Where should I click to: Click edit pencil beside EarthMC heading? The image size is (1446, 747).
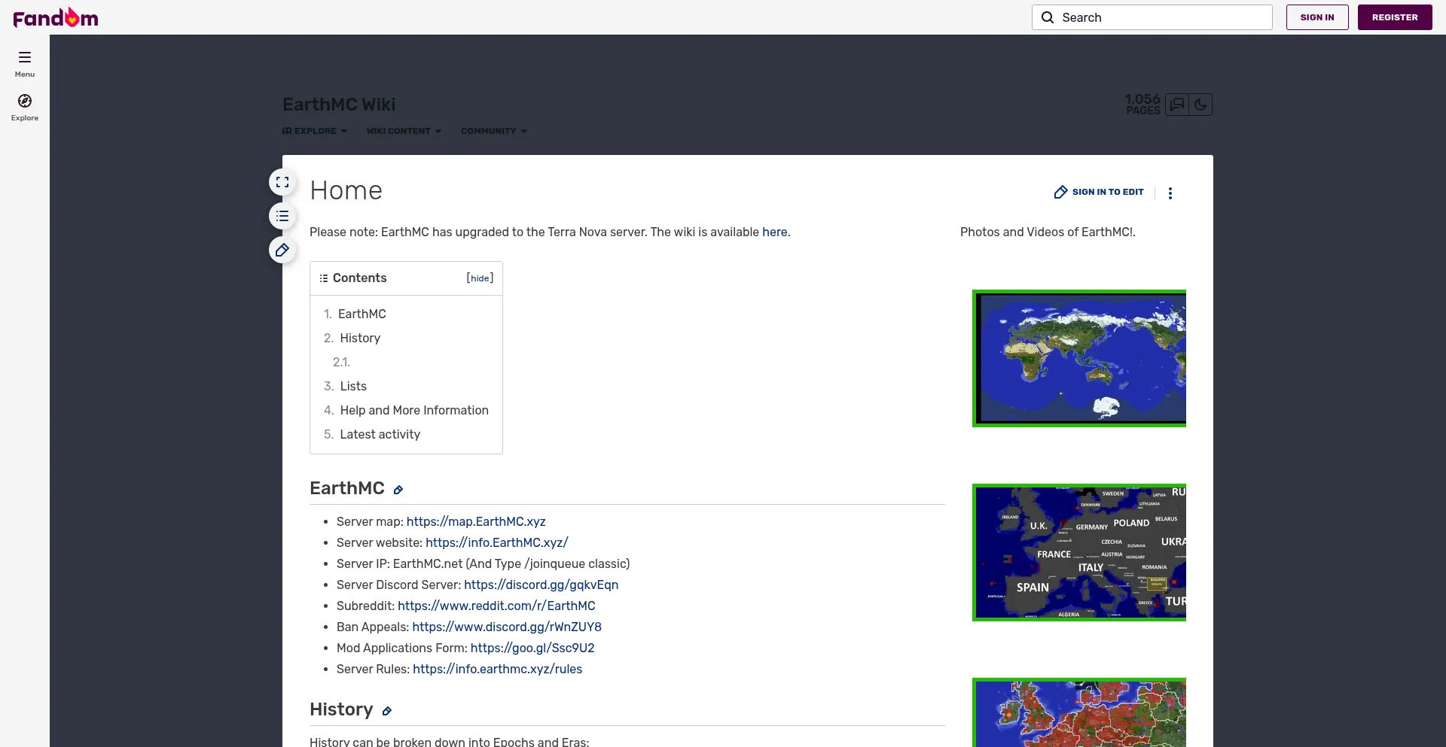point(398,490)
